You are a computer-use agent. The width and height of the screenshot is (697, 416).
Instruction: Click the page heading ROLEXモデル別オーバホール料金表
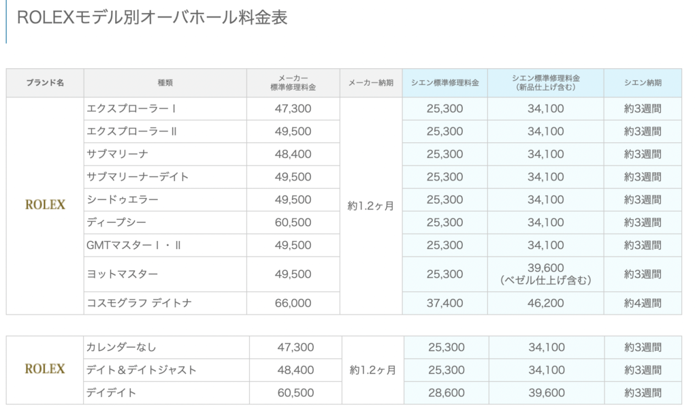pyautogui.click(x=152, y=17)
